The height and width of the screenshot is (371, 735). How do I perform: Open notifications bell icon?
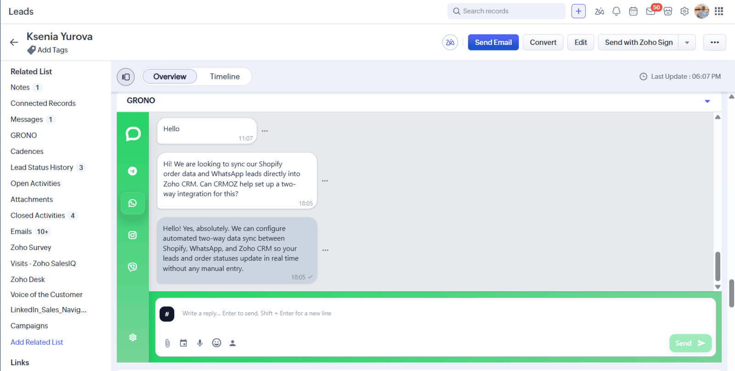[616, 11]
